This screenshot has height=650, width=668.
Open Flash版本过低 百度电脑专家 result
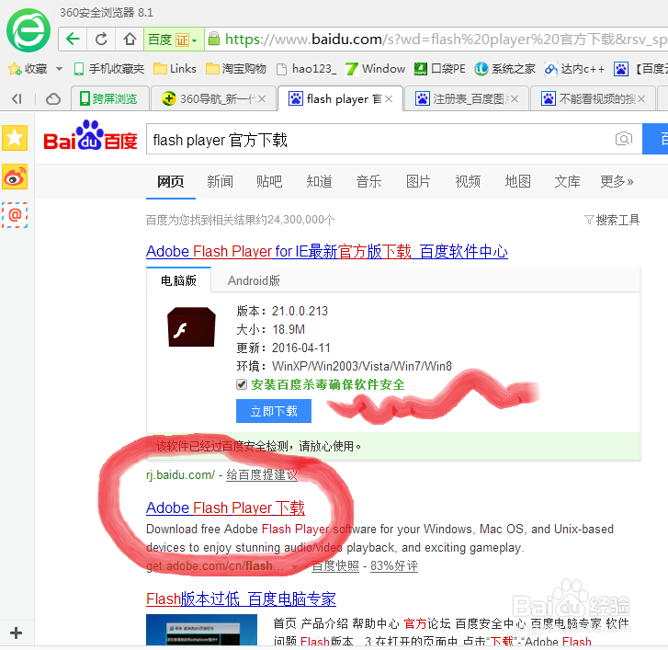[241, 599]
